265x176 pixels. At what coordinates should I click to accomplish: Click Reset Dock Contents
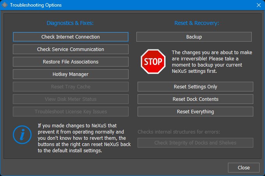pos(195,99)
